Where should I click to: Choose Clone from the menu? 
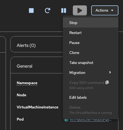[91, 53]
